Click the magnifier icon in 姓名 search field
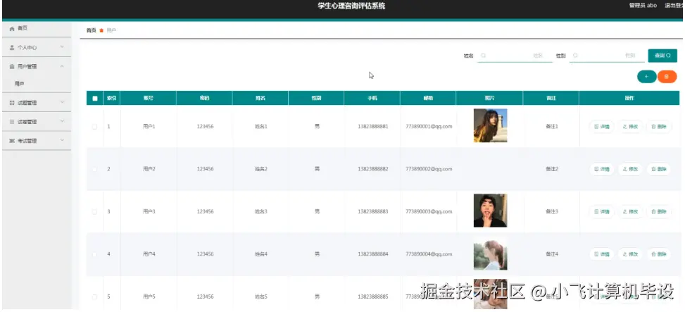This screenshot has height=312, width=685. pyautogui.click(x=483, y=56)
